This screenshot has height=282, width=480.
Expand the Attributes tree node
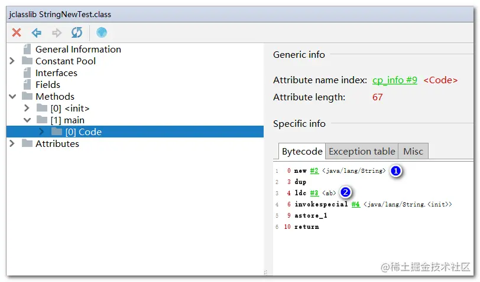pyautogui.click(x=12, y=144)
